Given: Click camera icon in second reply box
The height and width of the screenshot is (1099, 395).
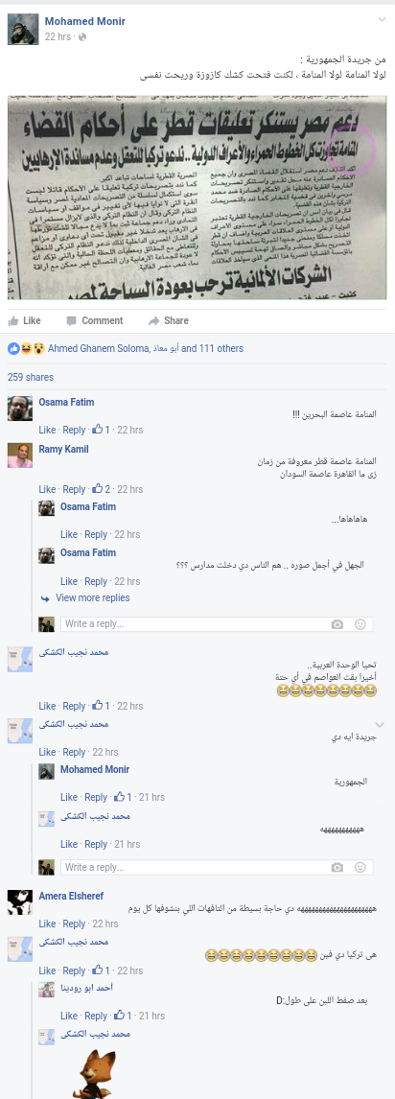Looking at the screenshot, I should click(x=337, y=868).
